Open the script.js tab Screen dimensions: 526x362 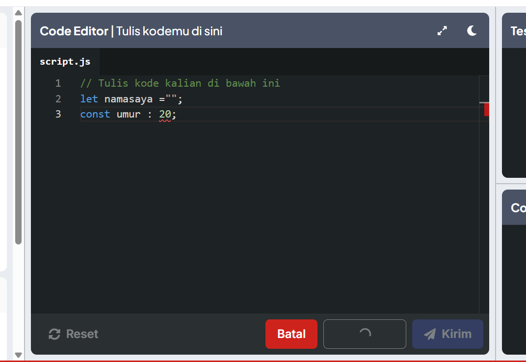click(x=65, y=62)
